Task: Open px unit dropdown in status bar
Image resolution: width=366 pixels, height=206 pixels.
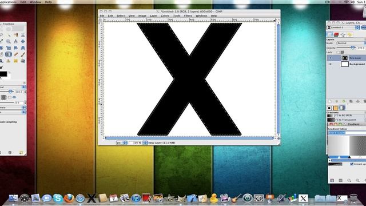Action: [x=122, y=142]
